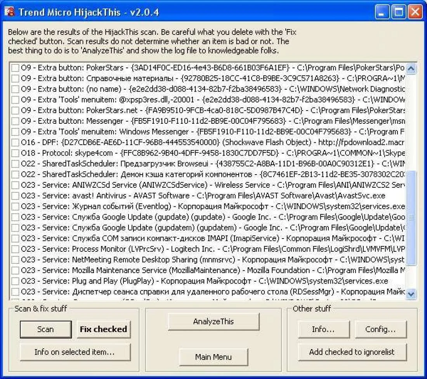Click the HijackThis title bar app icon
The height and width of the screenshot is (379, 427).
9,12
